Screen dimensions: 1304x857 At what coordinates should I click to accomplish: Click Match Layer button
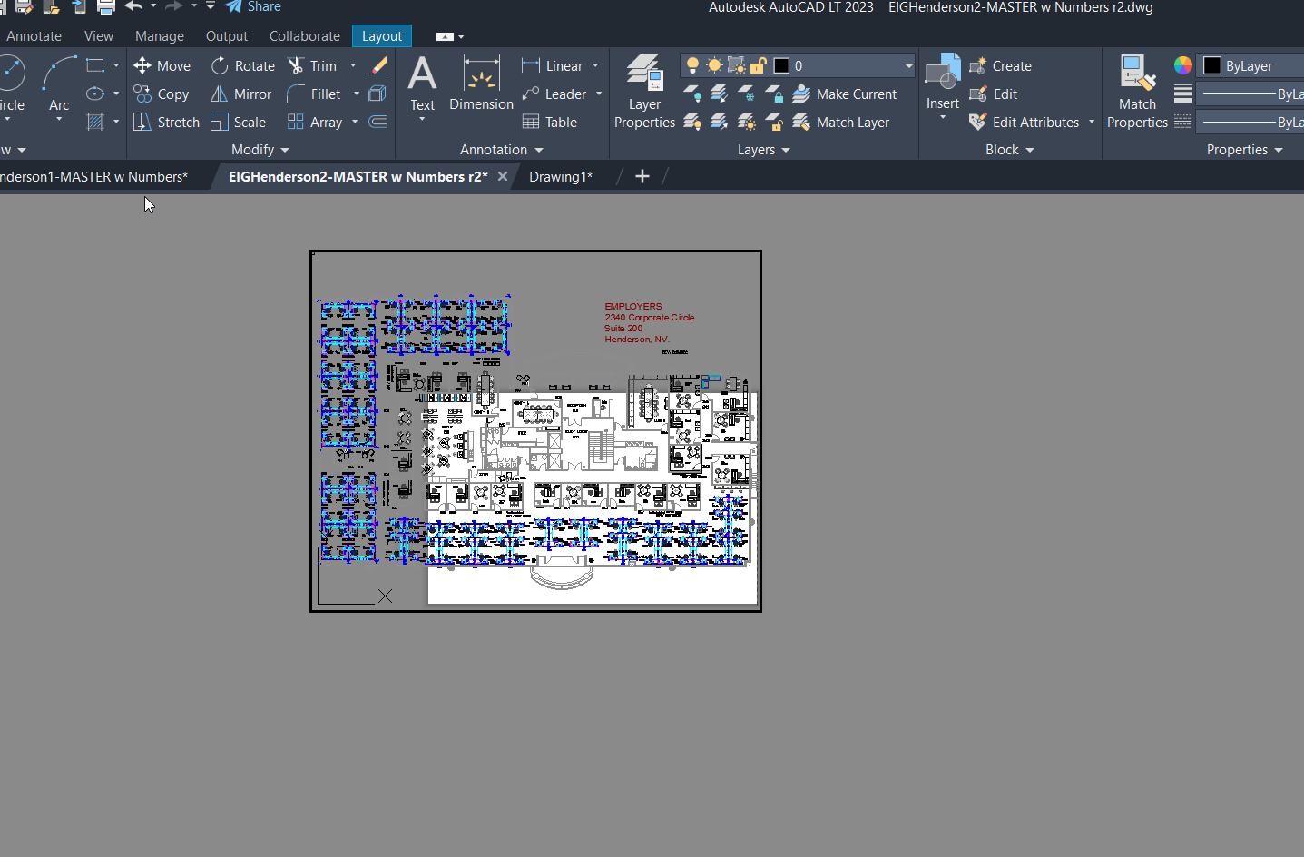[840, 122]
